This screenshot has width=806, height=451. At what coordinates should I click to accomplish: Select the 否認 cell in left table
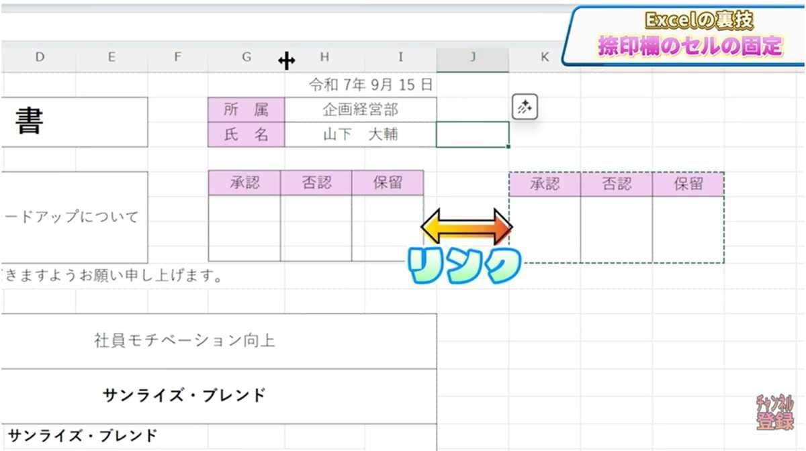[317, 182]
